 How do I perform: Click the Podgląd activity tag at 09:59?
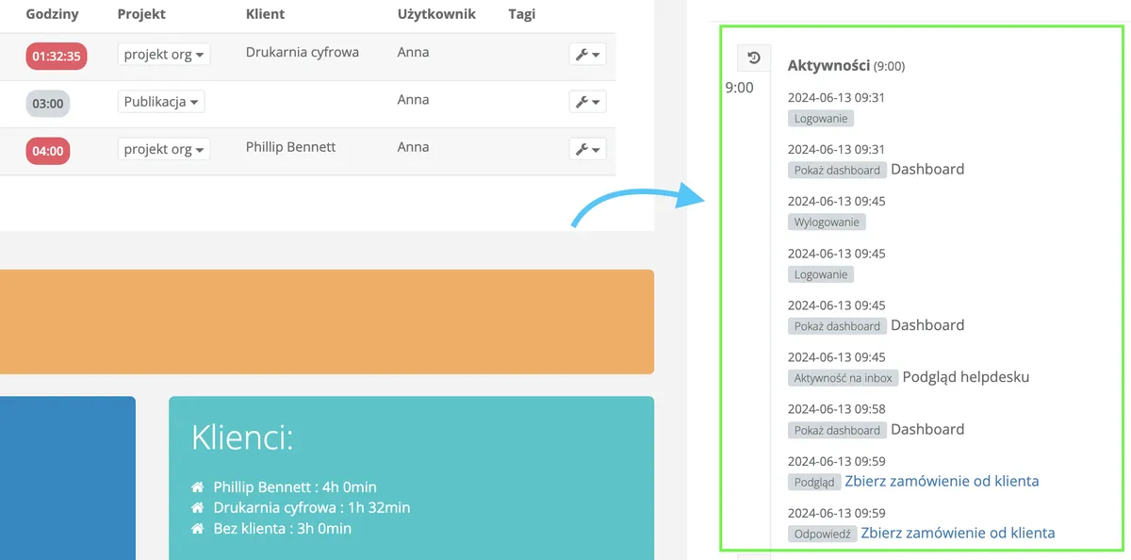point(814,482)
